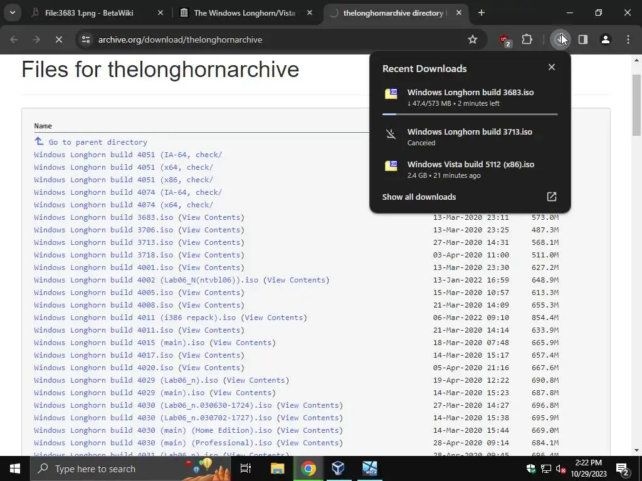642x481 pixels.
Task: Click the address bar URL field
Action: 278,39
